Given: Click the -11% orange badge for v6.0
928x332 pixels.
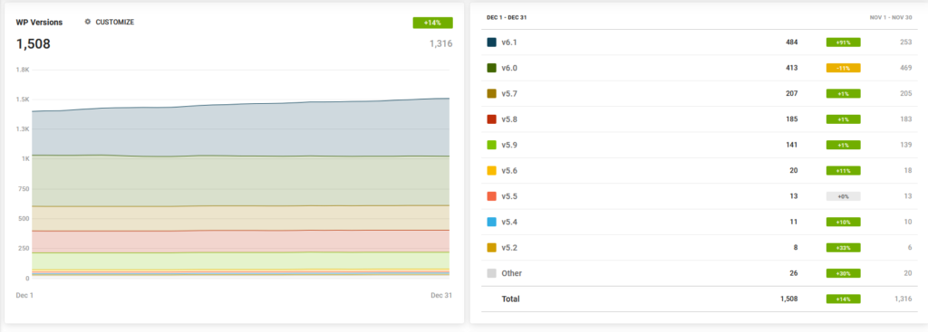Looking at the screenshot, I should point(844,68).
